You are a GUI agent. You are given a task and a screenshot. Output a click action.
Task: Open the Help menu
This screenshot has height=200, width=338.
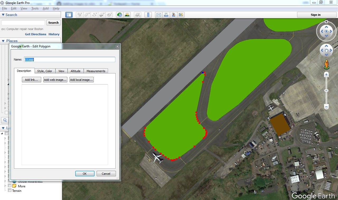click(x=56, y=8)
